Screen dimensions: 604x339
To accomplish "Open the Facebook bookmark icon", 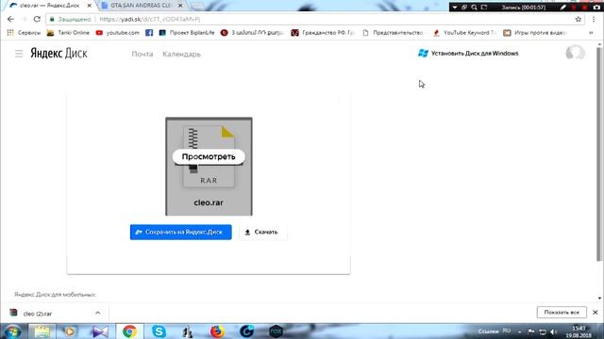I will click(x=149, y=33).
